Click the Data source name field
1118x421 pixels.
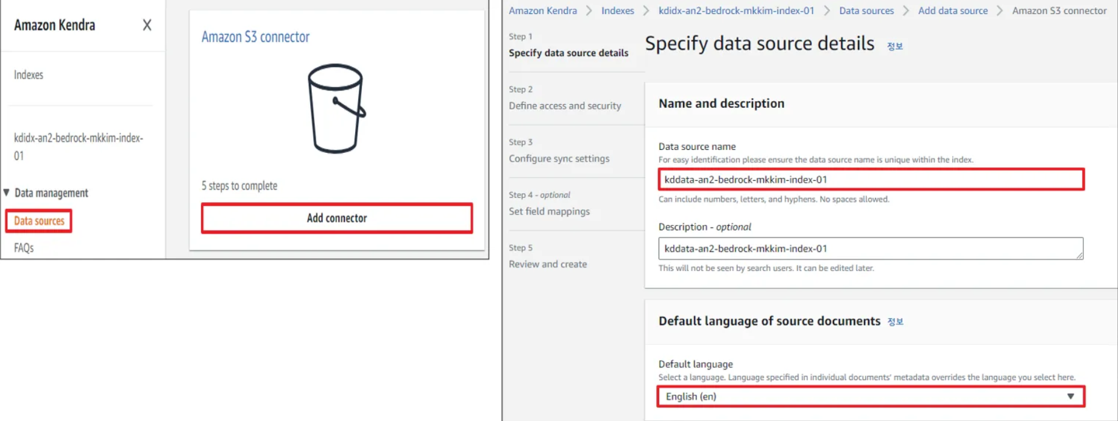871,180
